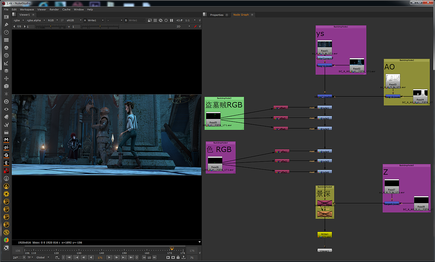
Task: Click the red plugin icon in toolbar
Action: (x=6, y=171)
